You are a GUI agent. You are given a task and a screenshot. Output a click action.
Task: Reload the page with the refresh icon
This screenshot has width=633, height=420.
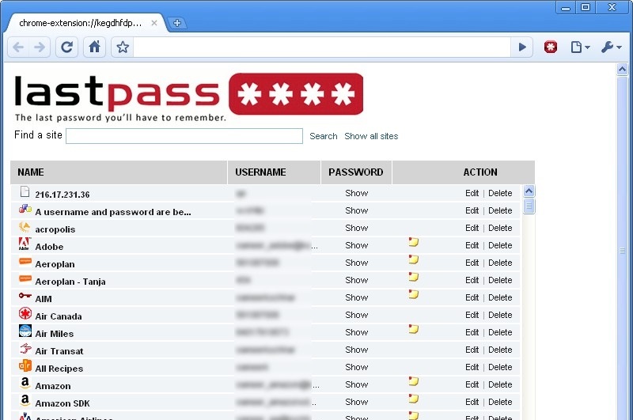(x=66, y=47)
